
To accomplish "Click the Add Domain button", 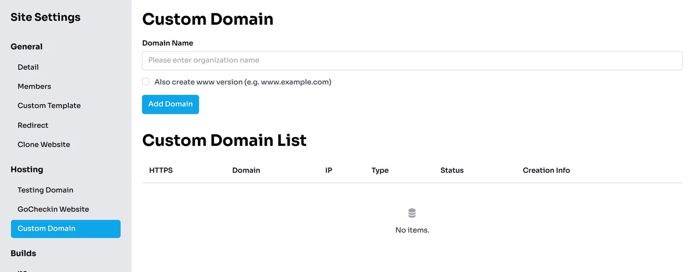I will [x=170, y=104].
